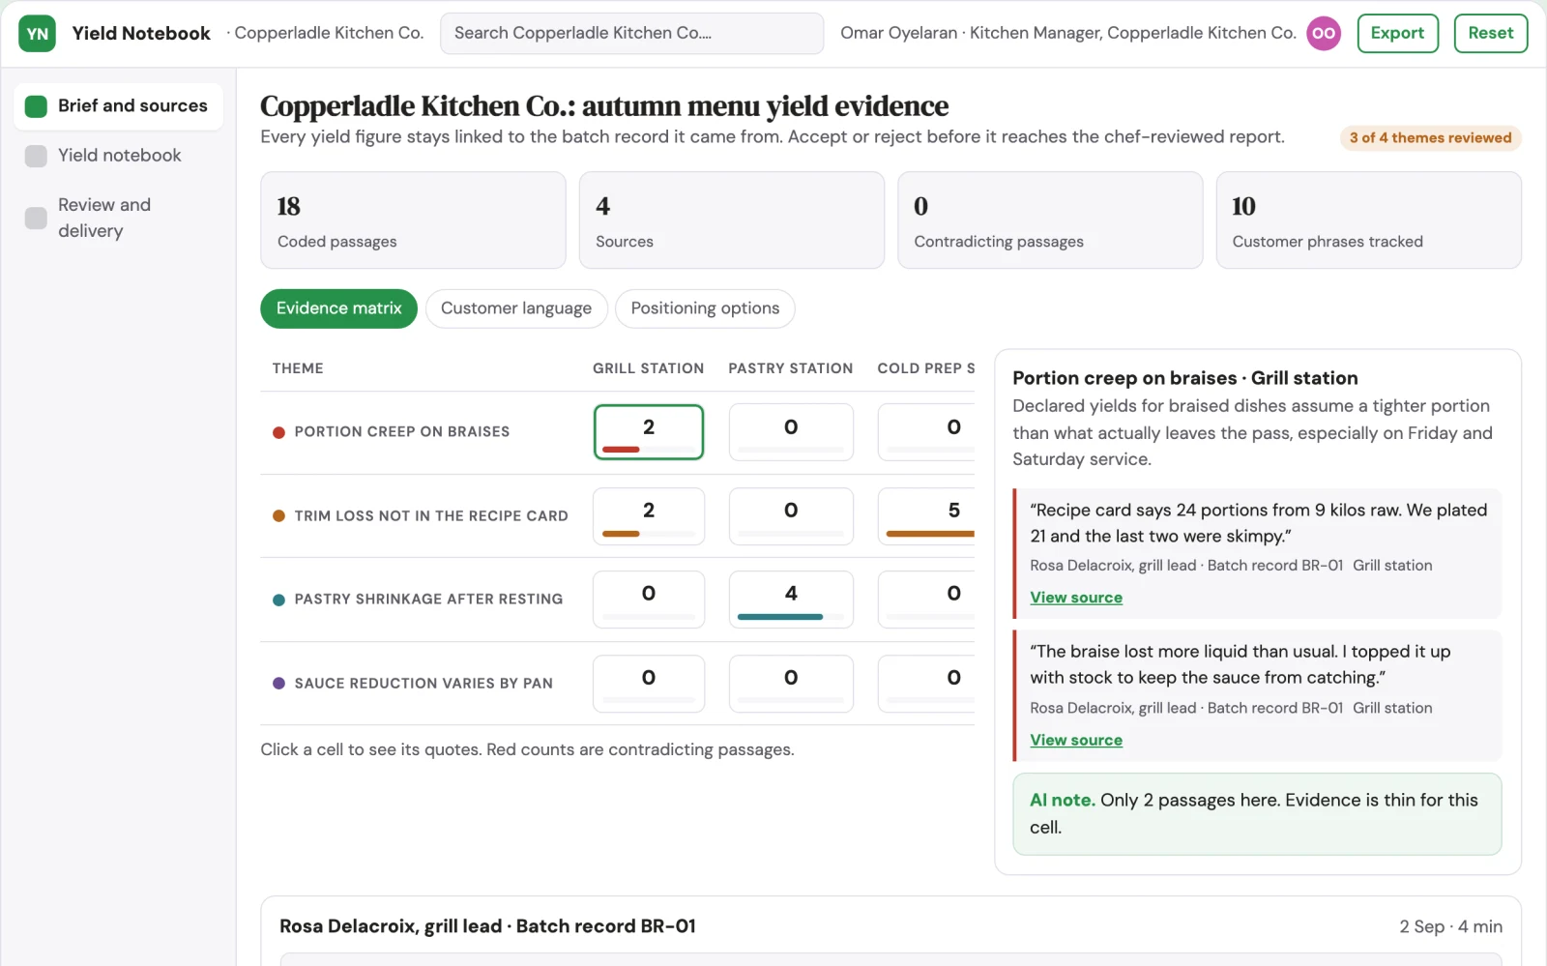Click the Grill Station column header
This screenshot has width=1547, height=966.
tap(648, 368)
